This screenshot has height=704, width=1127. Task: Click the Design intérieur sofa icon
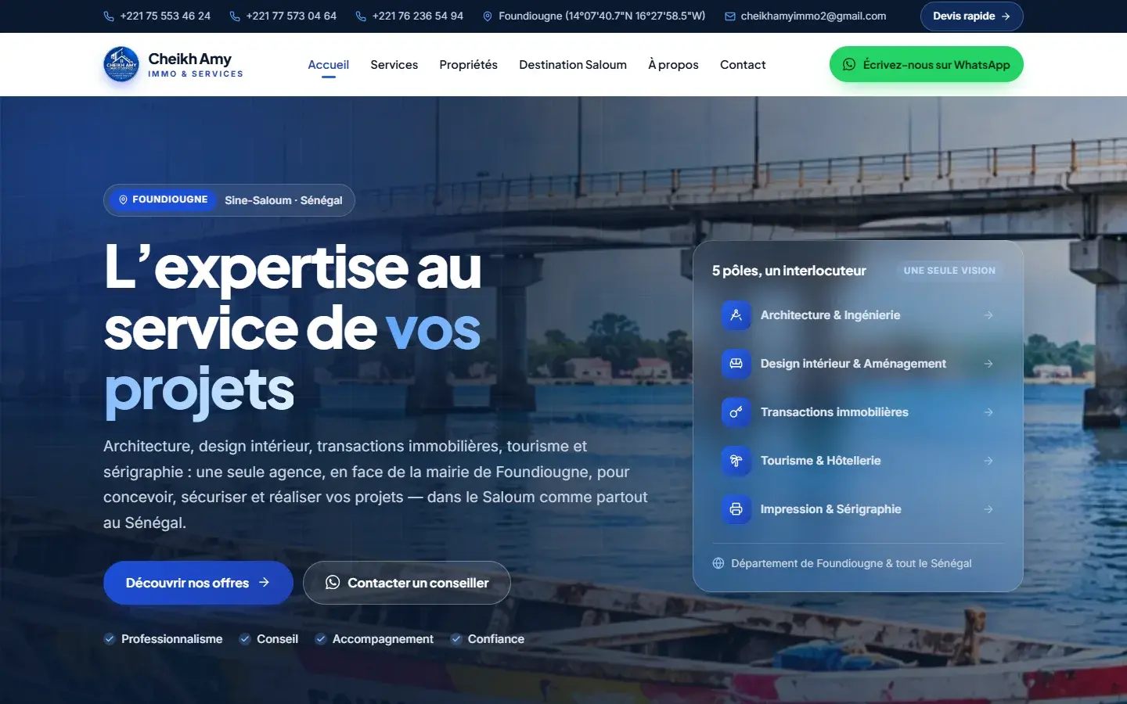[736, 364]
